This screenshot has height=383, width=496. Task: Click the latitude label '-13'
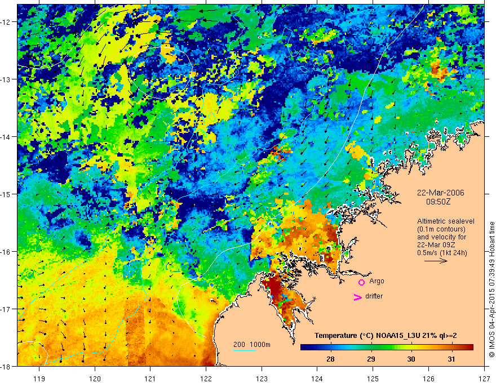pos(6,79)
